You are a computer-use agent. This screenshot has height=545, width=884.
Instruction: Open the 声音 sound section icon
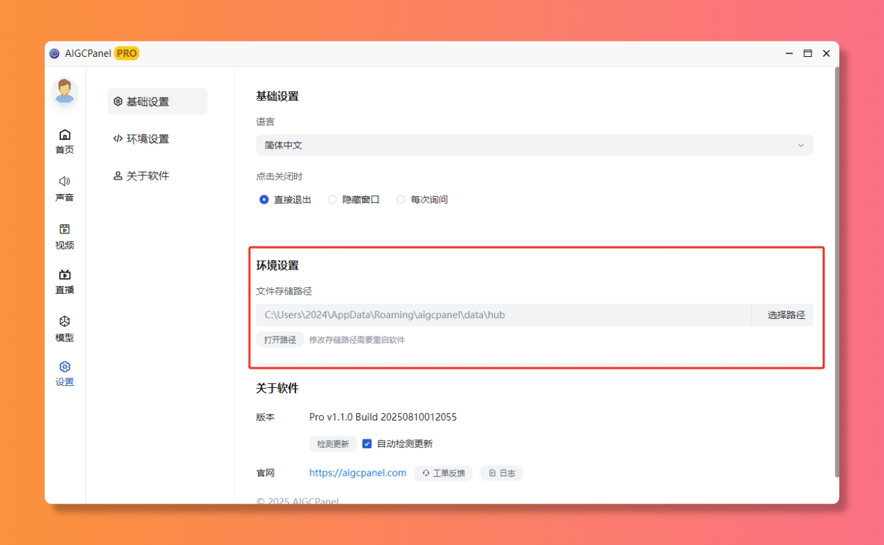(64, 181)
